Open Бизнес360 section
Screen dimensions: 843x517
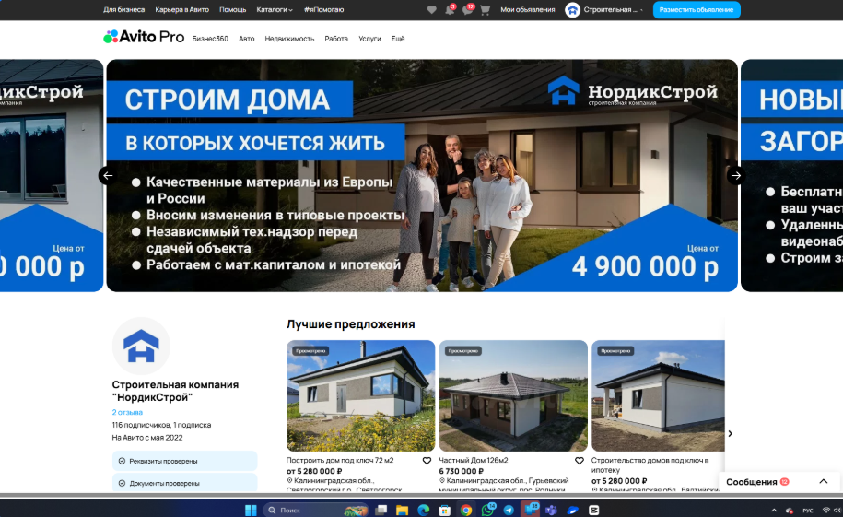tap(210, 39)
